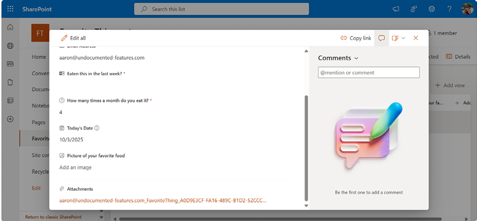Toggle the comments pane icon
Viewport: 477px width, 221px height.
tap(382, 38)
